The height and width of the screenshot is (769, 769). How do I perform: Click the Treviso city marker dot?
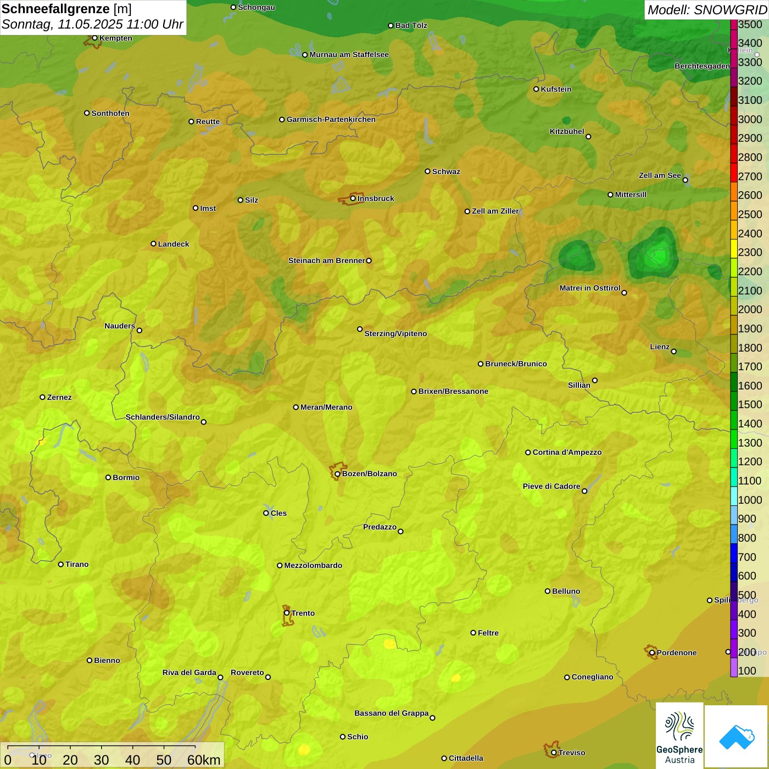tap(554, 753)
